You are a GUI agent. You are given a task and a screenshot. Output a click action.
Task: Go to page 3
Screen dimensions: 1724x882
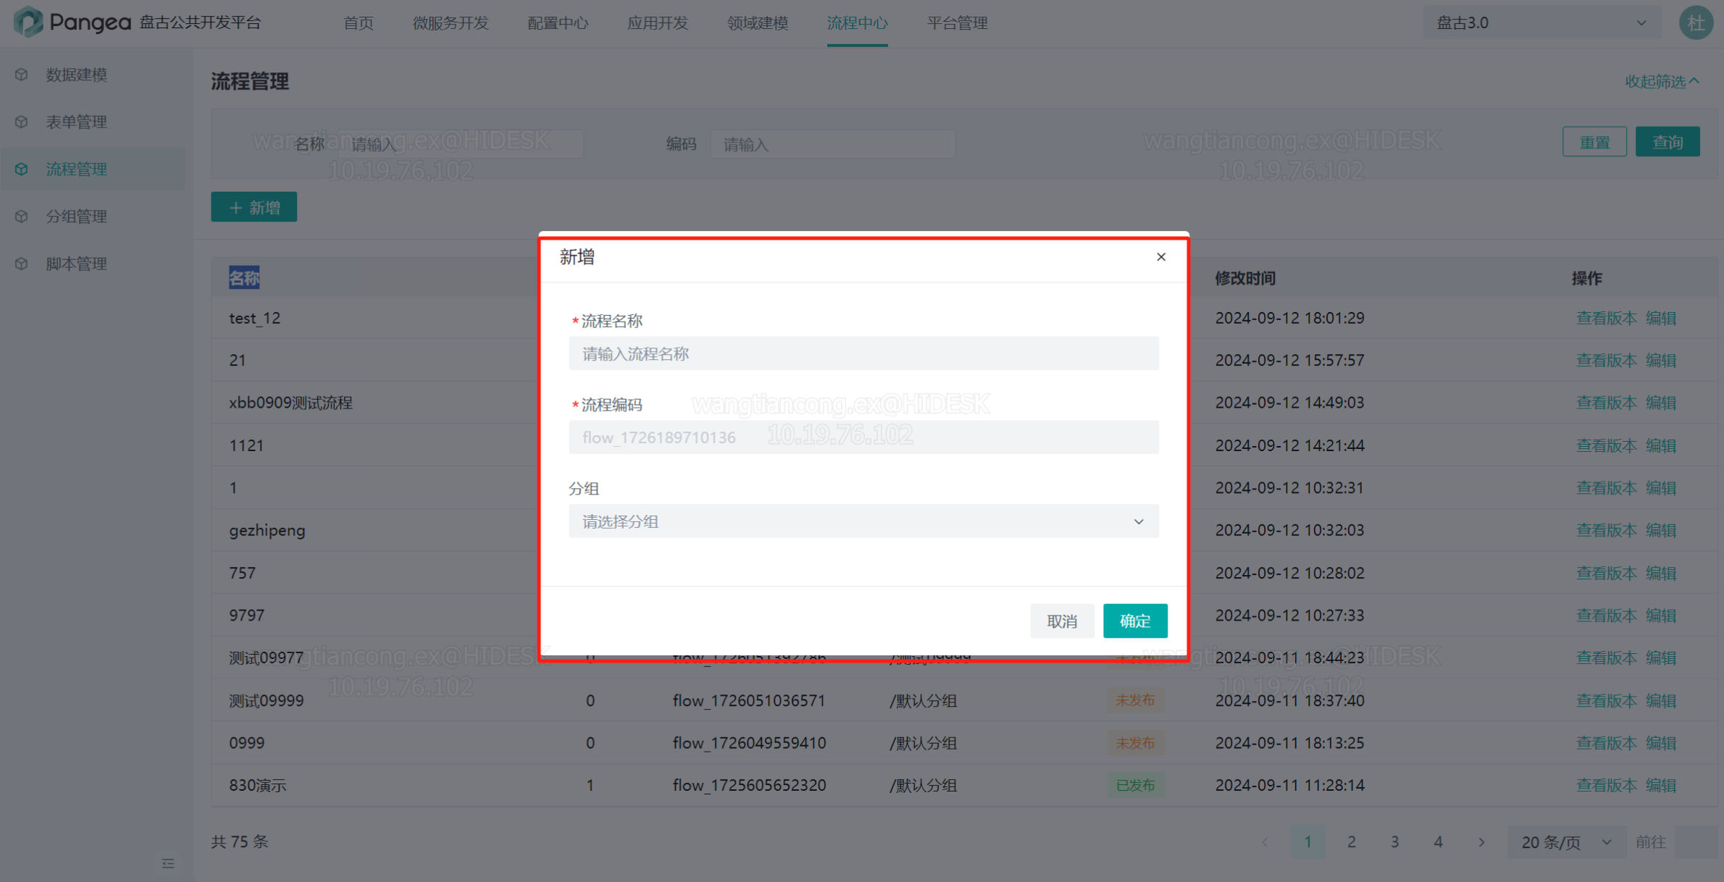click(1395, 842)
